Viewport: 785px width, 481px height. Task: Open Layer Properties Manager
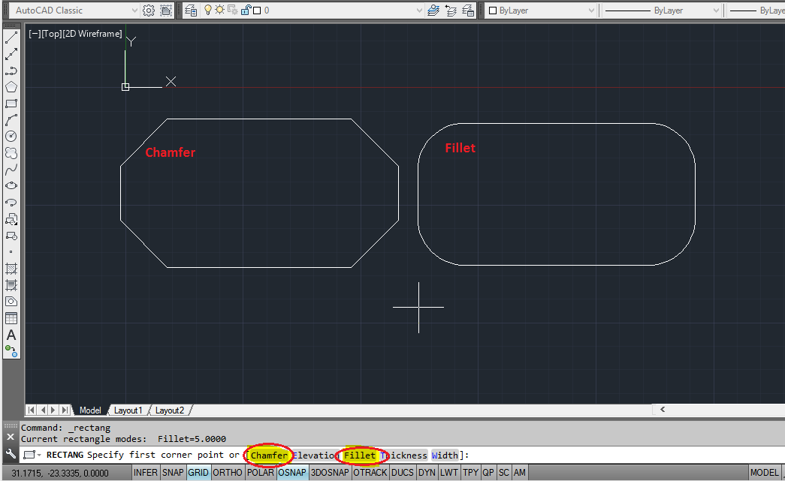pos(191,11)
